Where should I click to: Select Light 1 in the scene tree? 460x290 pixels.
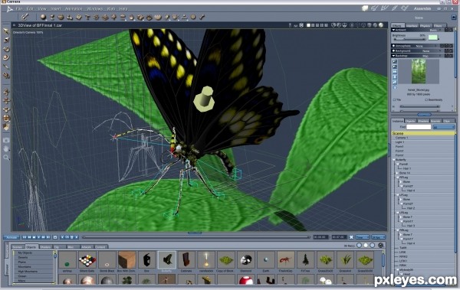pos(400,142)
